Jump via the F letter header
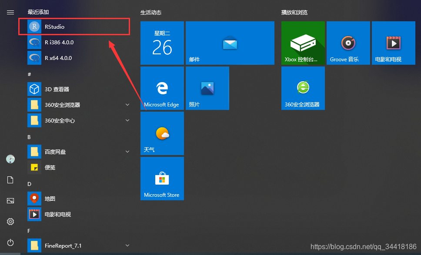This screenshot has width=421, height=255. point(29,231)
